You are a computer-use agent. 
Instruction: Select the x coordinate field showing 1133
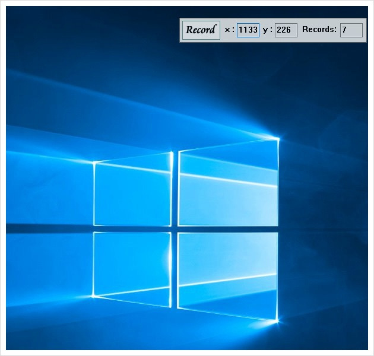click(x=248, y=30)
